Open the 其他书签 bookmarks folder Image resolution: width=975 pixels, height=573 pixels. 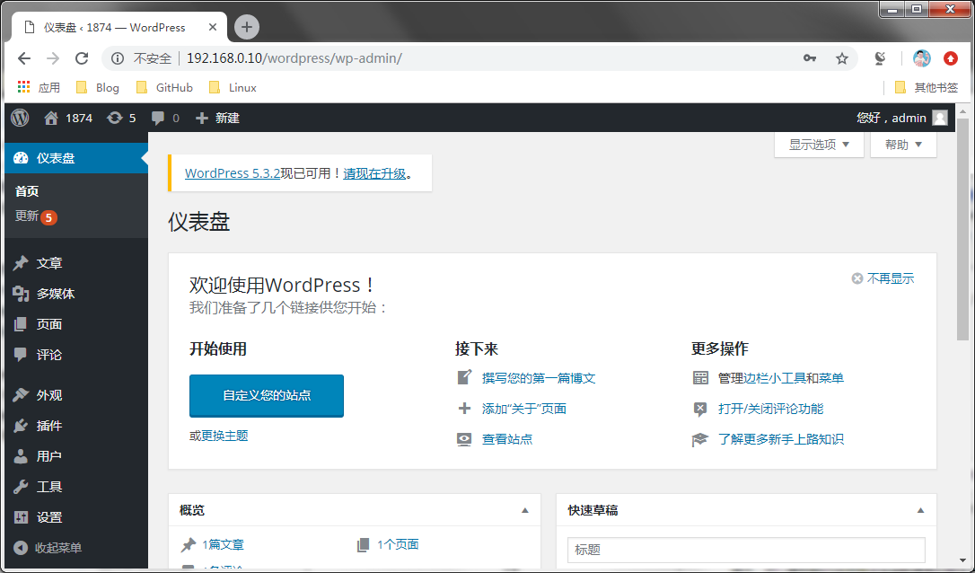pyautogui.click(x=927, y=88)
